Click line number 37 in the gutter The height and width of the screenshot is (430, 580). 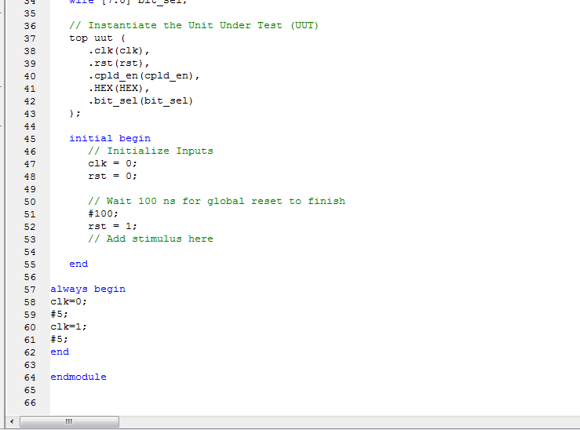[x=30, y=38]
